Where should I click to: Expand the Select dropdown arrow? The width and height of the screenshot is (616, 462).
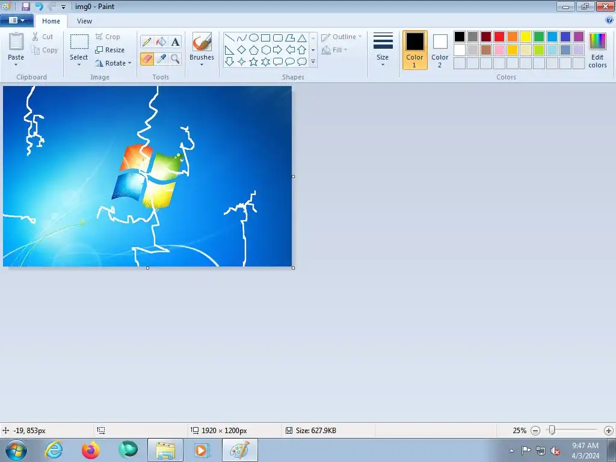[79, 65]
